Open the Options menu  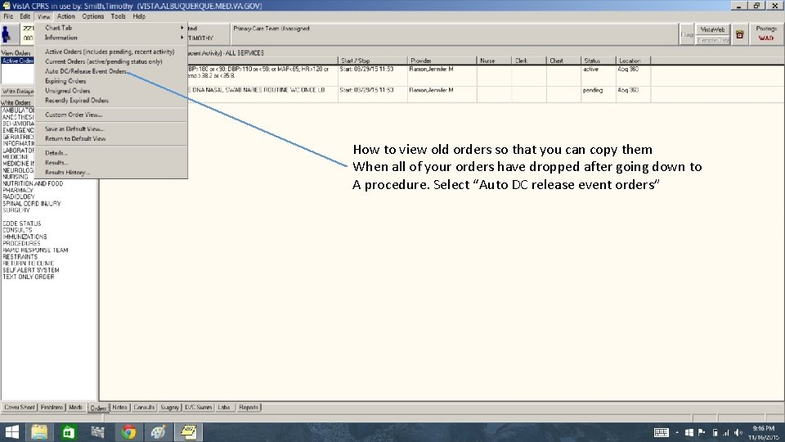click(x=93, y=16)
